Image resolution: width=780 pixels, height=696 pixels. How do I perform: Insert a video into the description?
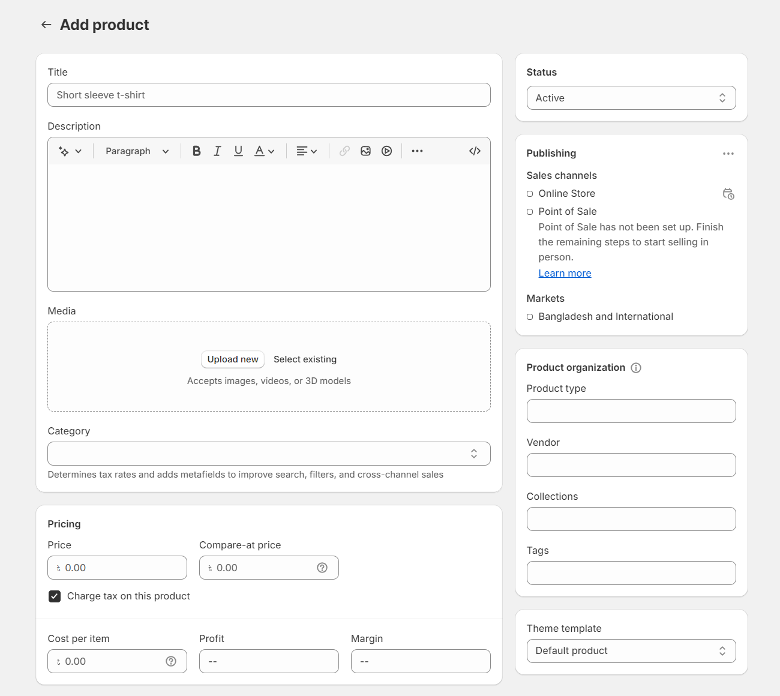386,151
